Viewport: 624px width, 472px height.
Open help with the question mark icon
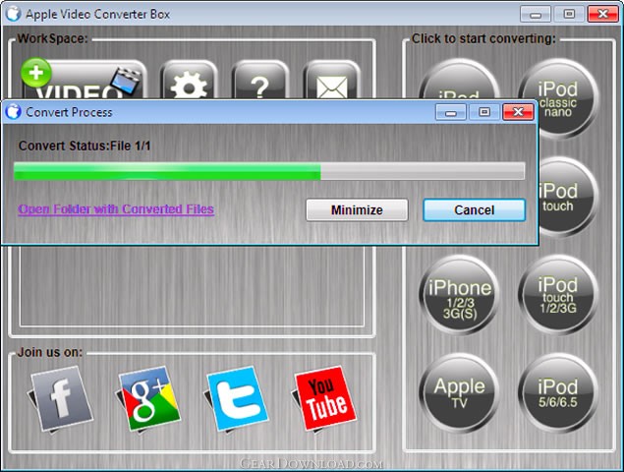(259, 81)
